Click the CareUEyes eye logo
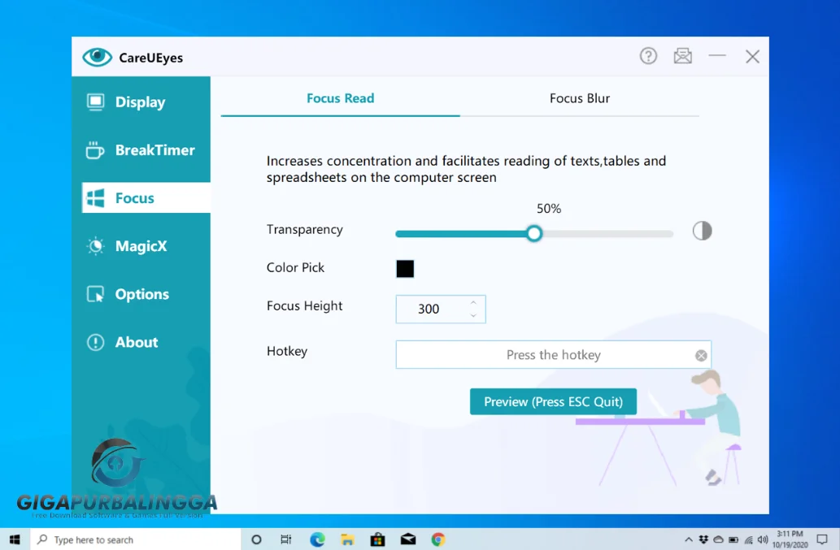840x550 pixels. click(97, 57)
